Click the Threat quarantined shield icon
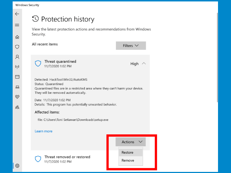This screenshot has width=231, height=173. [x=38, y=63]
